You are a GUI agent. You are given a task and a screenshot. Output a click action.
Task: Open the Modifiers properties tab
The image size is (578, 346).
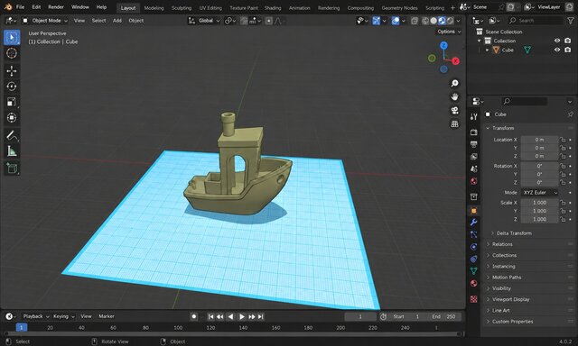[x=474, y=223]
